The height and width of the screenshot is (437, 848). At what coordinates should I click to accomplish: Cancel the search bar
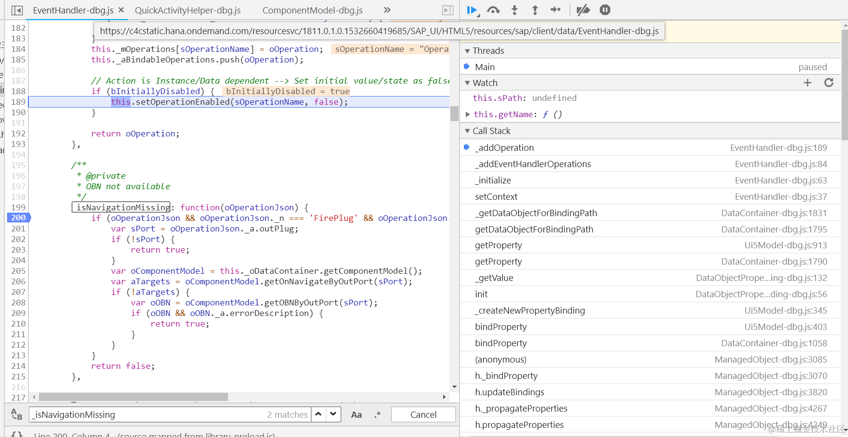(423, 414)
